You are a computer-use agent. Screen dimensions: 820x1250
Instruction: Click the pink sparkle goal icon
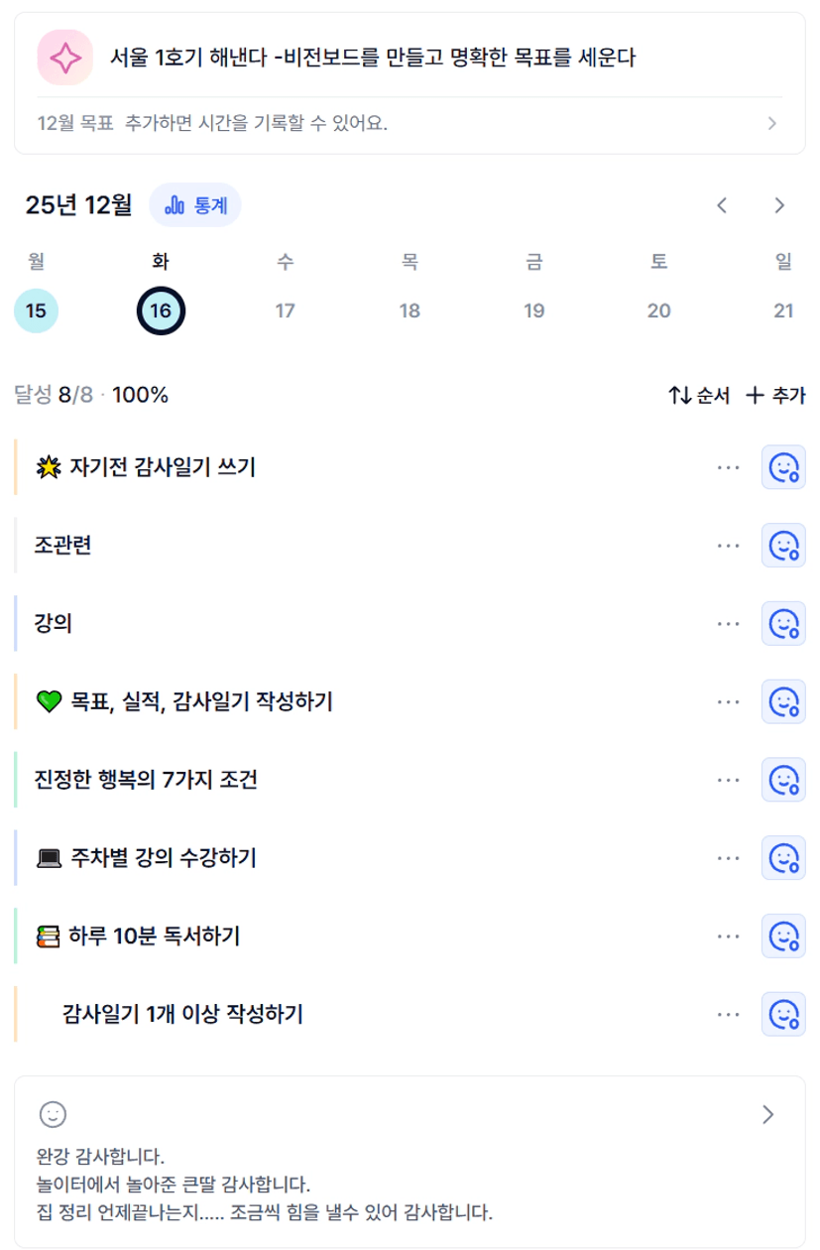(x=64, y=58)
